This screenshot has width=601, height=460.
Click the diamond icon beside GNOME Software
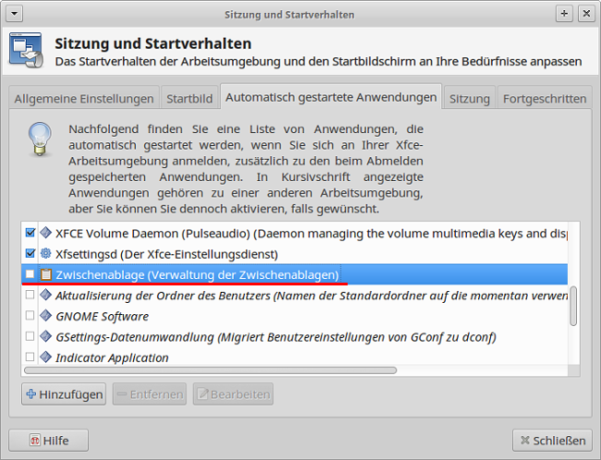point(45,316)
